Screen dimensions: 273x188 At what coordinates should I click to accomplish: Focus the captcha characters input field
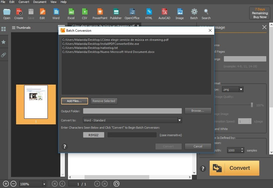(132, 135)
